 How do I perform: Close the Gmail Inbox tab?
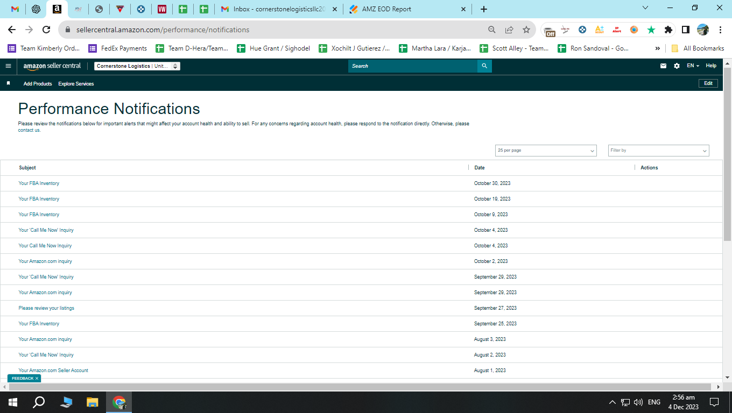coord(335,9)
